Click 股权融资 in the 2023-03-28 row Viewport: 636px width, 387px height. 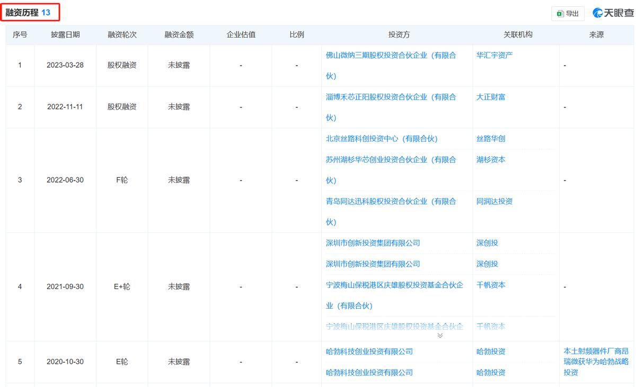[x=122, y=65]
